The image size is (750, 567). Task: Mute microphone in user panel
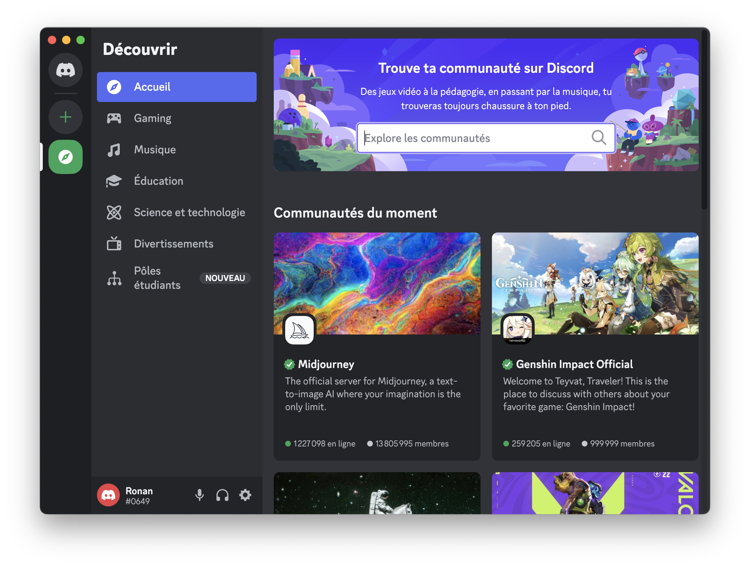point(200,495)
